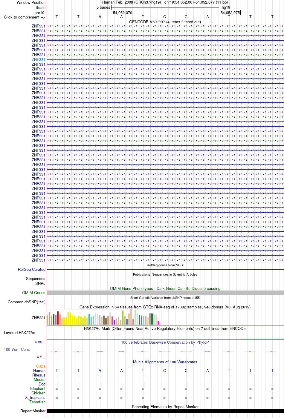This screenshot has width=284, height=418.
Task: Click the light-blue highlighted ZNF331 transcript label
Action: (x=39, y=59)
